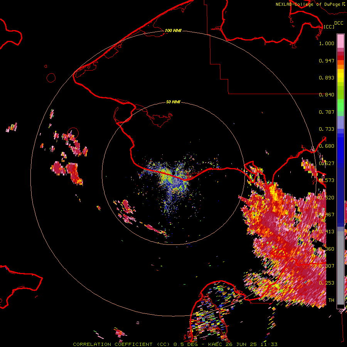Pick the light pink segment of the color bar
The image size is (347, 347).
point(340,41)
